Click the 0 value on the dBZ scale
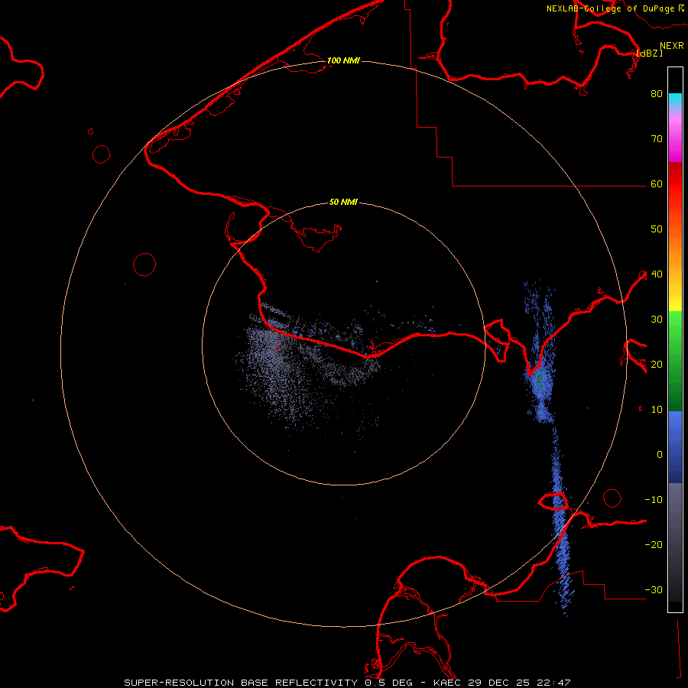 pos(660,455)
